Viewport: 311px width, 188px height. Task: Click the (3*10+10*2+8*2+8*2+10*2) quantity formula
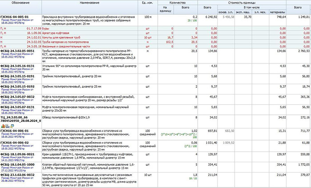(179, 136)
